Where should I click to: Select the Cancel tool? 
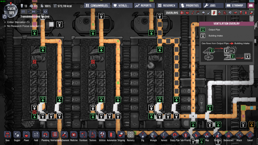(x=250, y=136)
